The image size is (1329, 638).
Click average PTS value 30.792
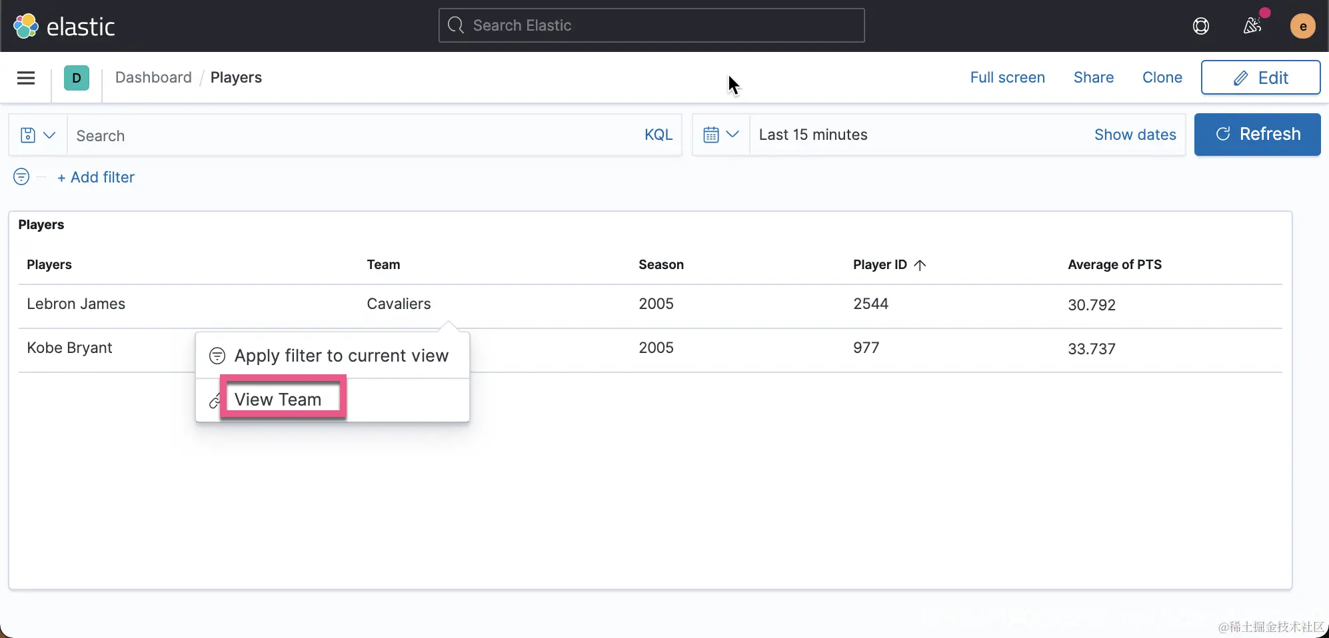point(1091,305)
